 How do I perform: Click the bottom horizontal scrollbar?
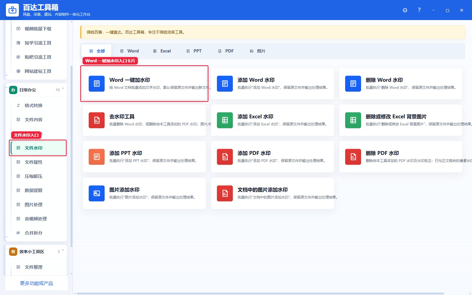click(x=260, y=294)
